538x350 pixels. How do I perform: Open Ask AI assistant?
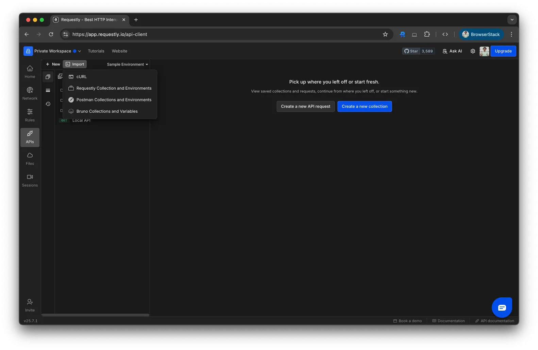452,51
